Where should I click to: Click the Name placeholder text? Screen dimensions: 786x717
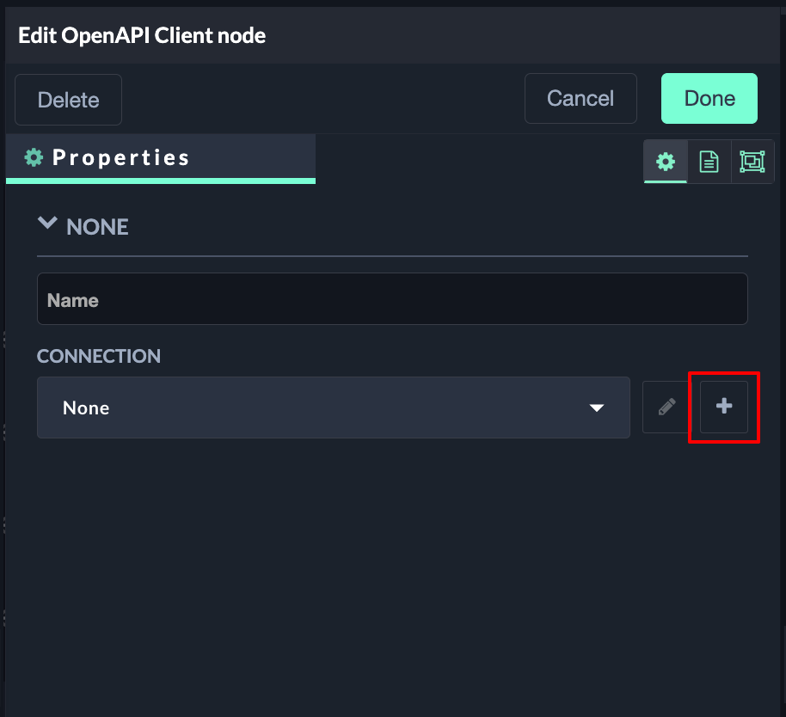(x=73, y=300)
